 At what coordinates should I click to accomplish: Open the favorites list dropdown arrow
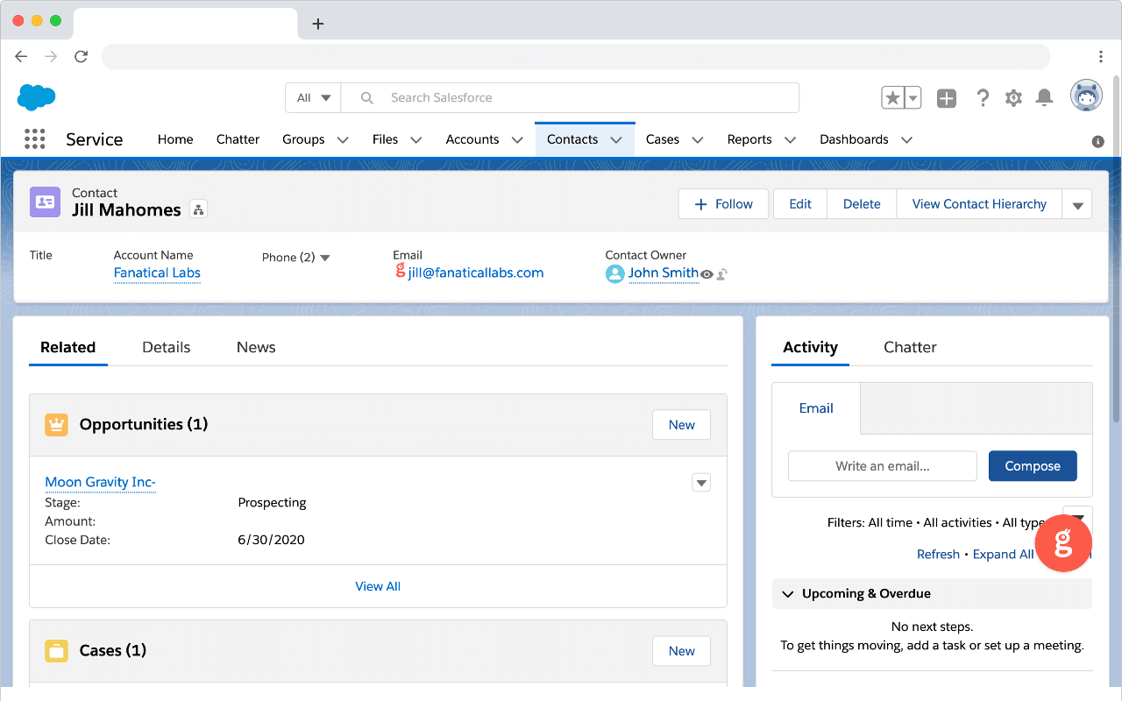tap(913, 98)
